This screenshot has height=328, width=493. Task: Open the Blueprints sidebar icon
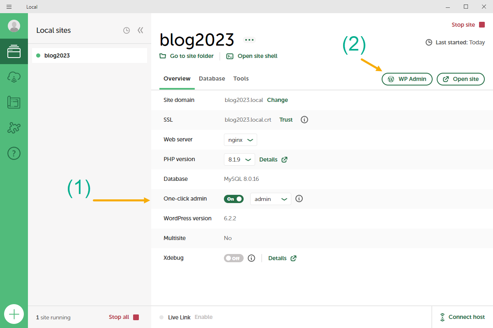click(x=14, y=102)
